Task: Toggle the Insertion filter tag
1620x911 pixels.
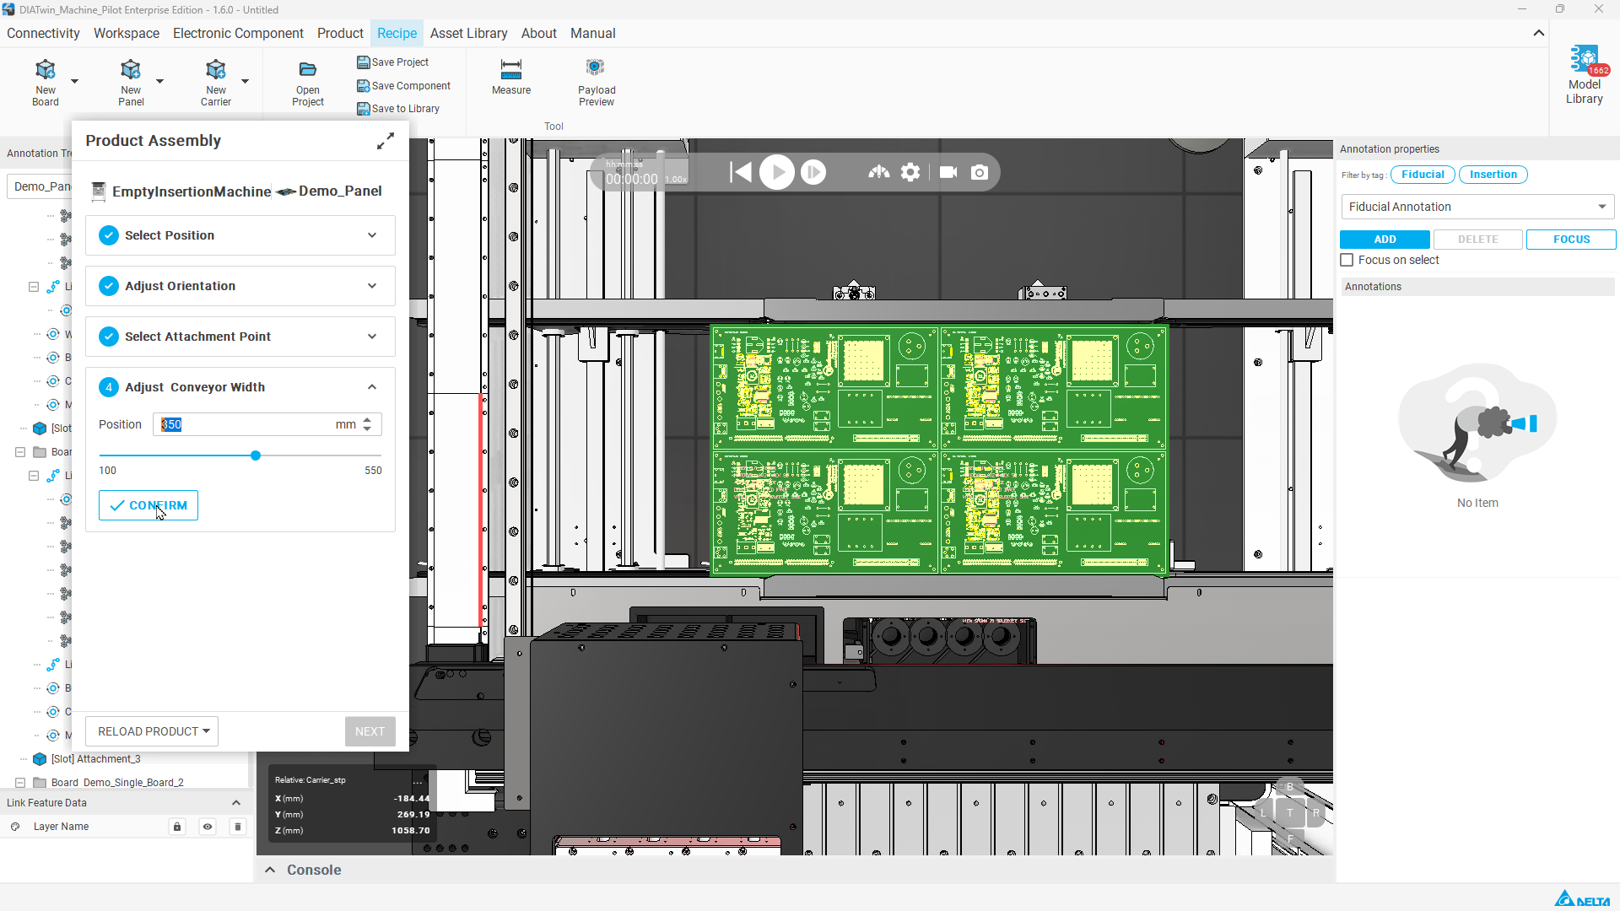Action: 1493,175
